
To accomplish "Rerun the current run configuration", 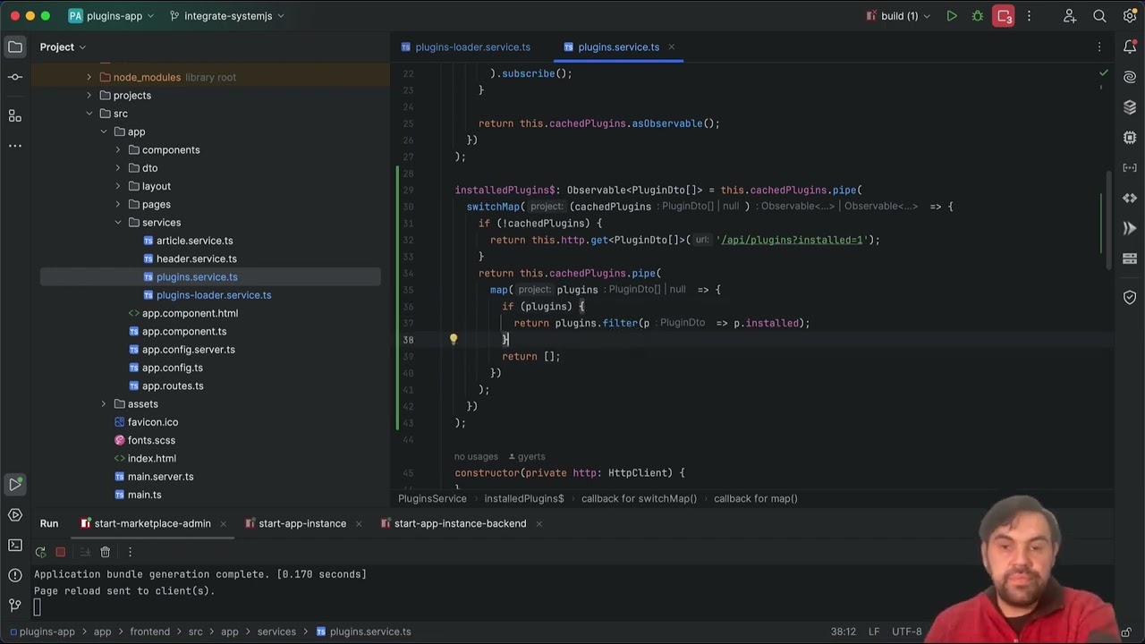I will pyautogui.click(x=40, y=552).
